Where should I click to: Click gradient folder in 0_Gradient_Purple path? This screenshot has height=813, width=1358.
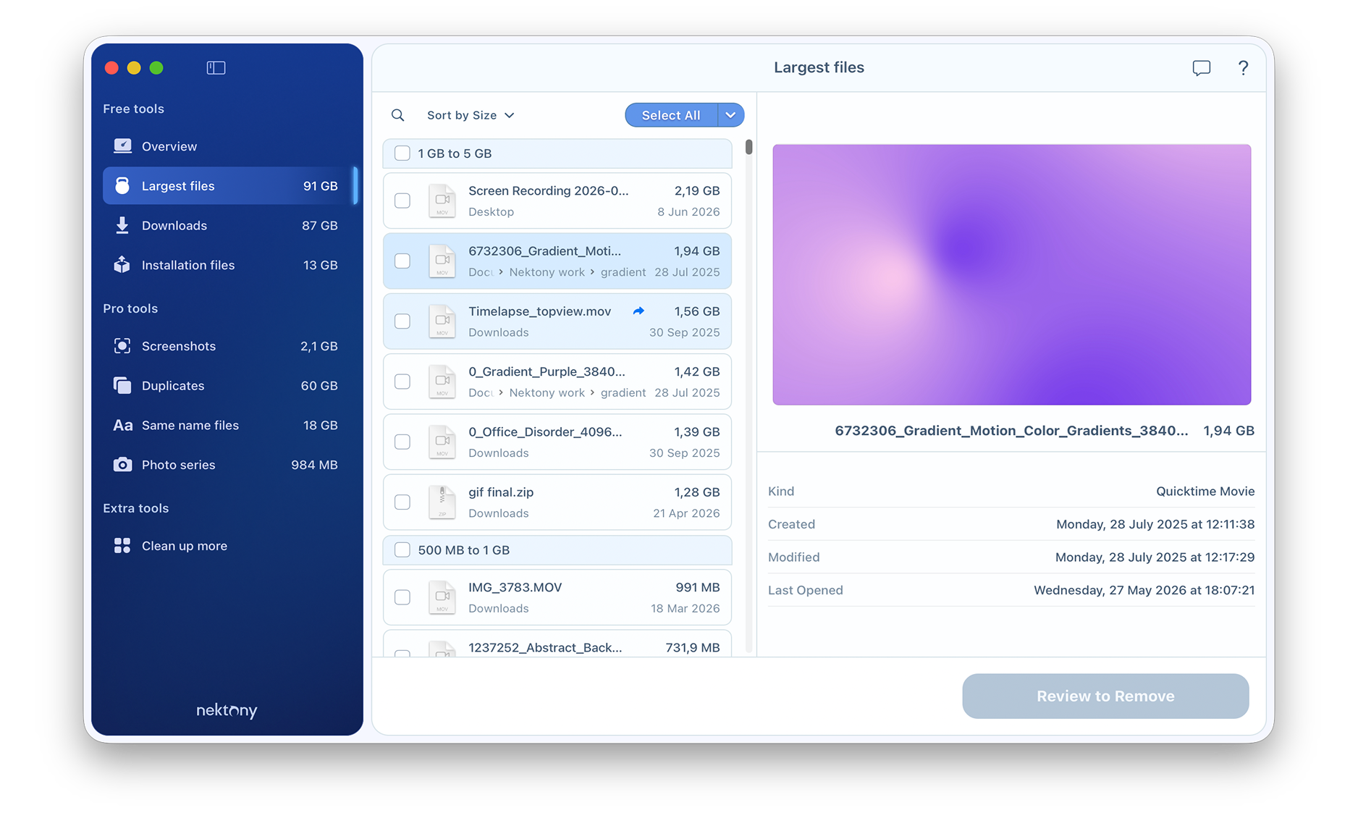point(623,392)
